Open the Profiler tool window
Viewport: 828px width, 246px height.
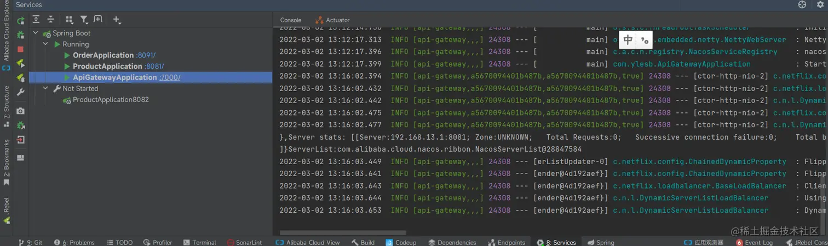tap(158, 242)
